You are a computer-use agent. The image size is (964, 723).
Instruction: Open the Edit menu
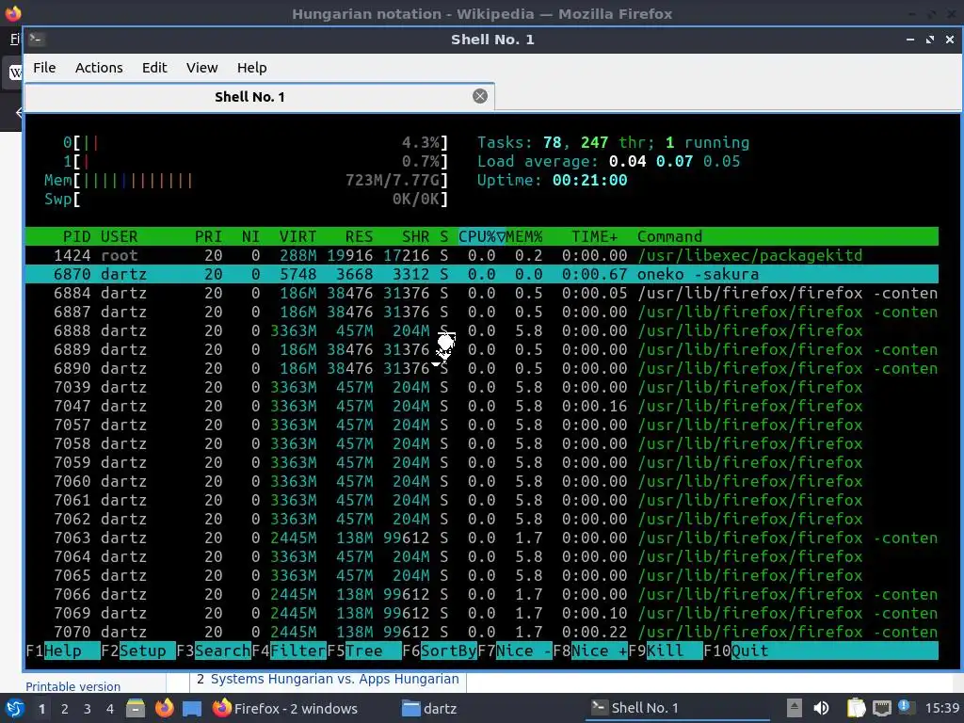[x=154, y=68]
